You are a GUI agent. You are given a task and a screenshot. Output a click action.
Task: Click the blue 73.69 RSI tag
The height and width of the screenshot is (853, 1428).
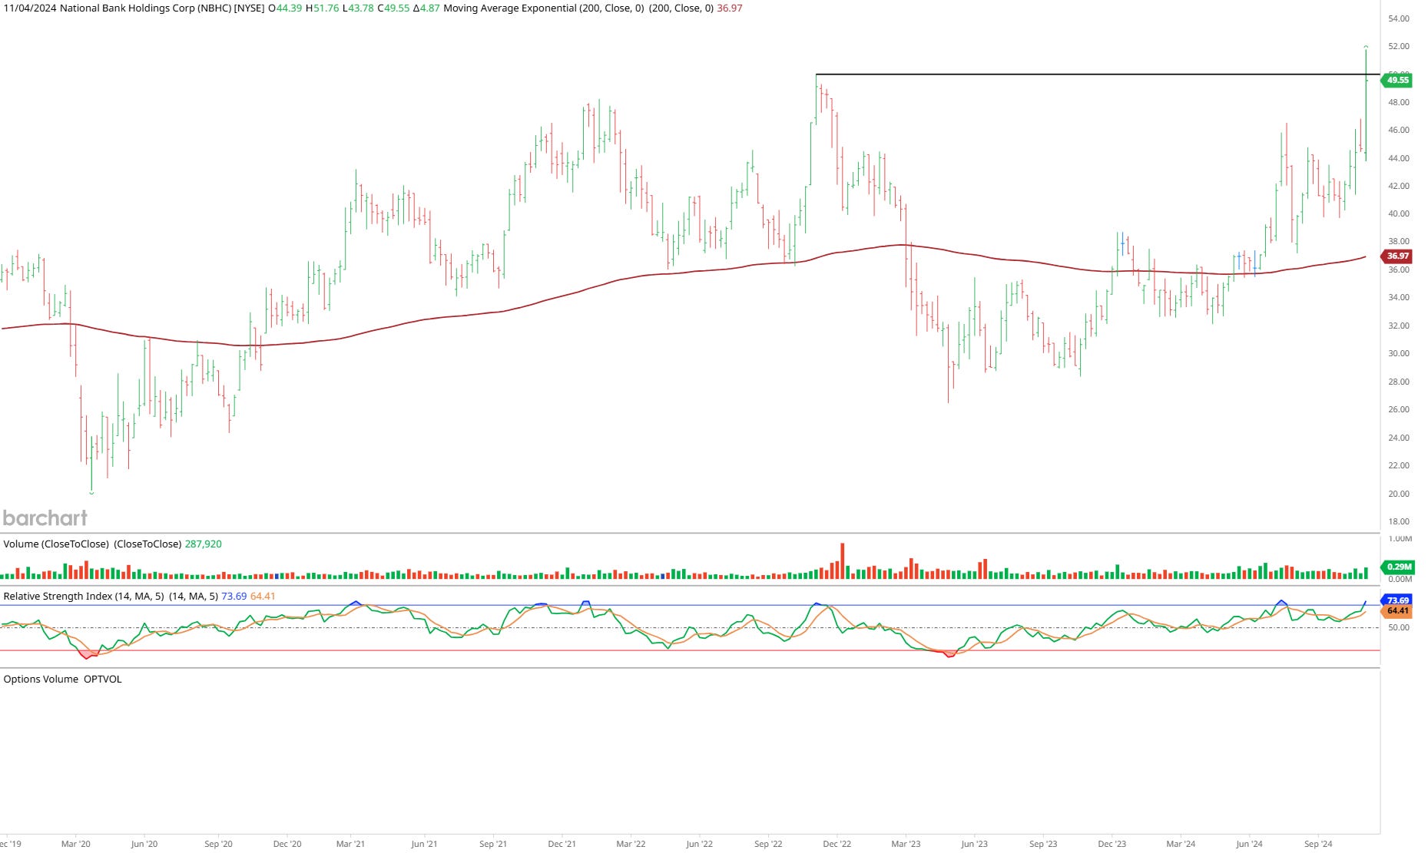(x=1397, y=600)
